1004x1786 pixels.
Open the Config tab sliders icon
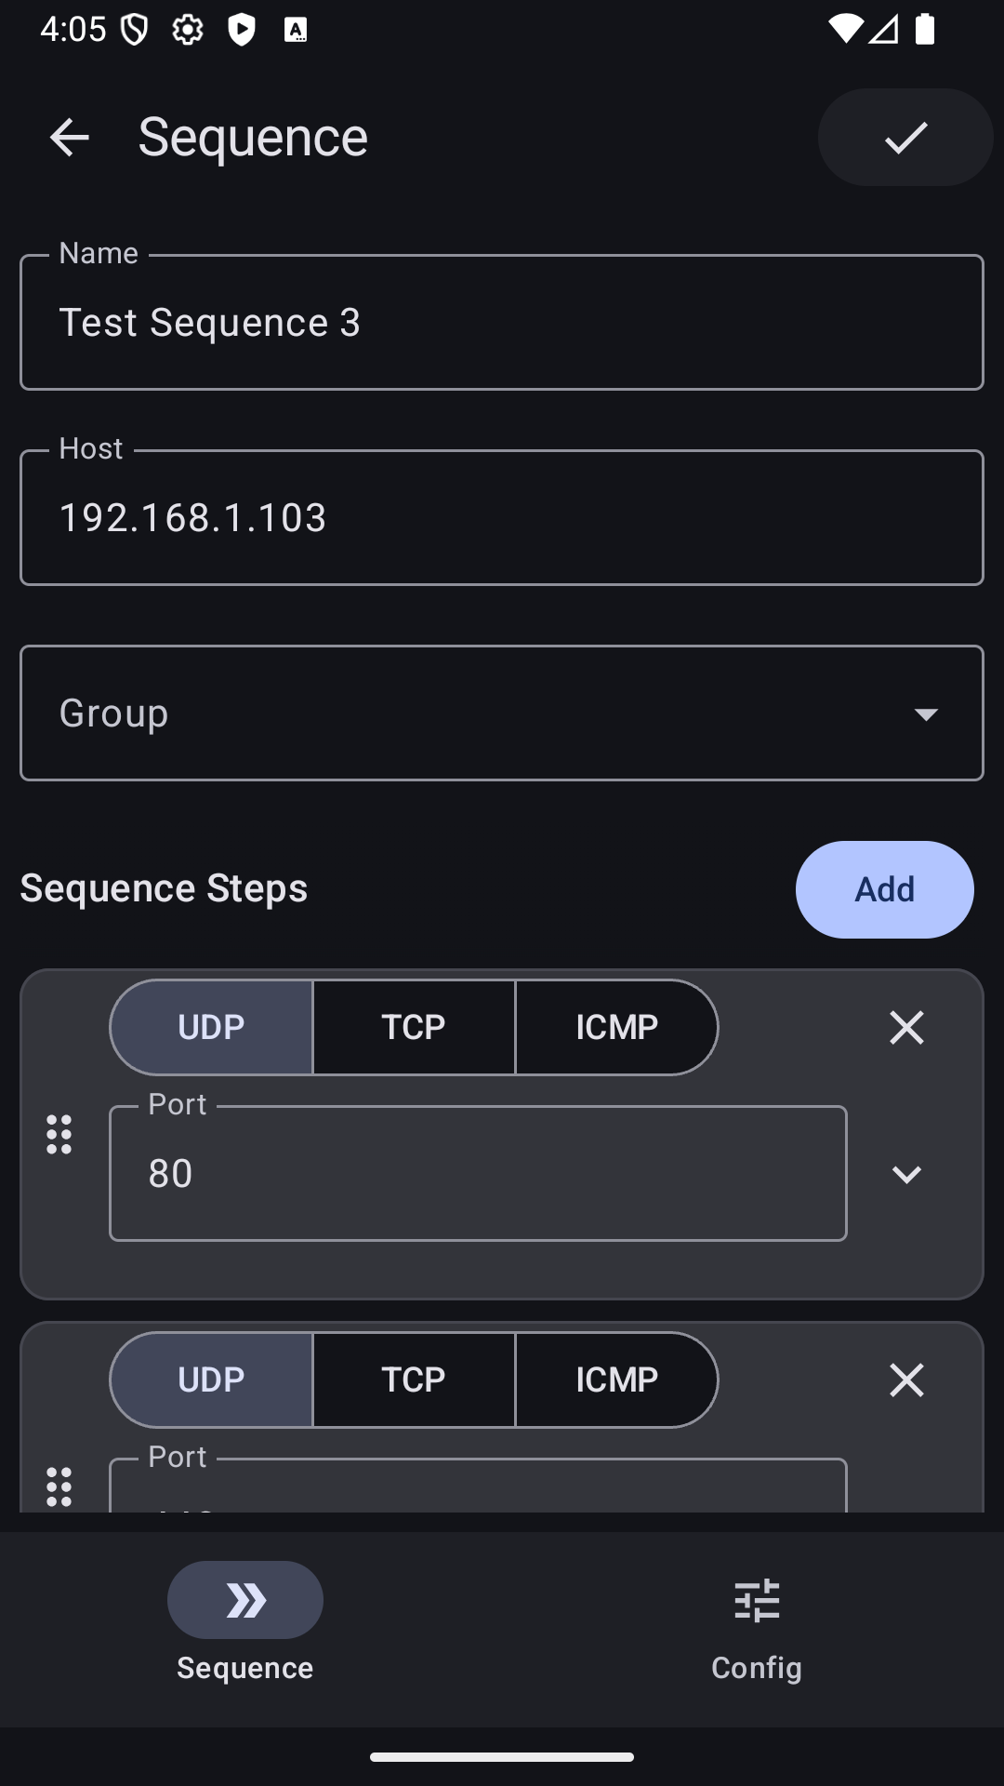point(757,1601)
